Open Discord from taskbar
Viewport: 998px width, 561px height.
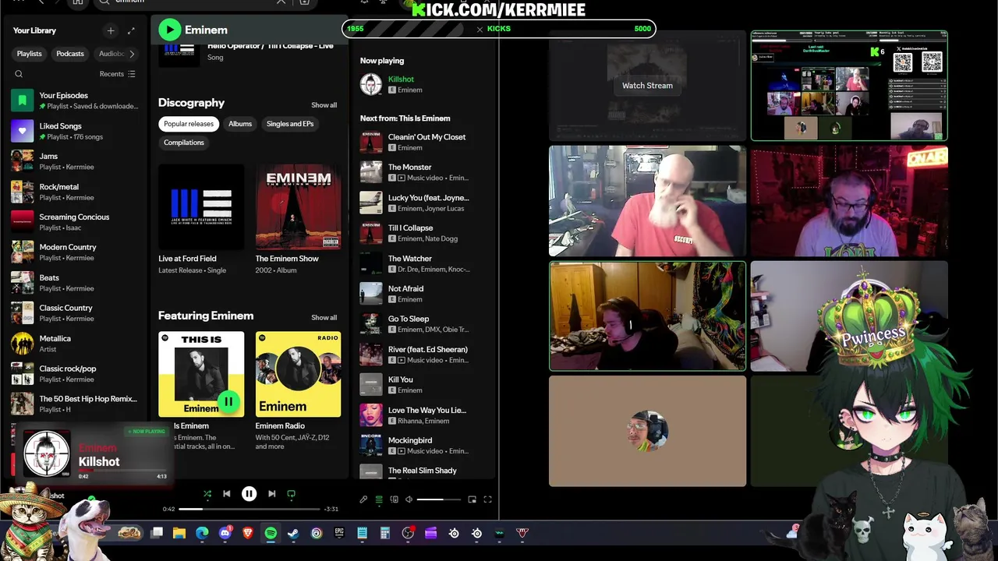225,533
